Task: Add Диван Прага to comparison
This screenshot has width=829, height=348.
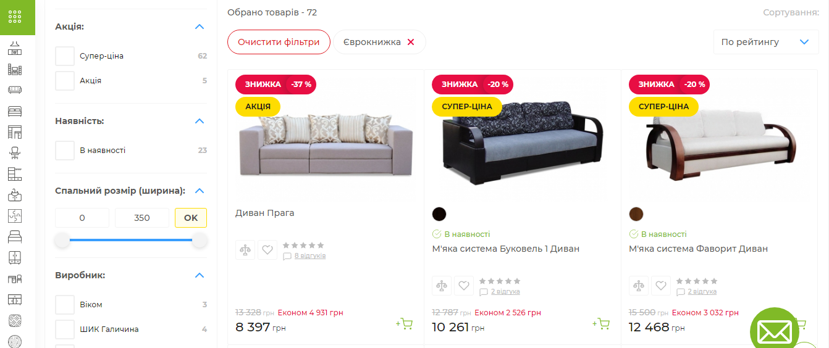Action: 245,250
